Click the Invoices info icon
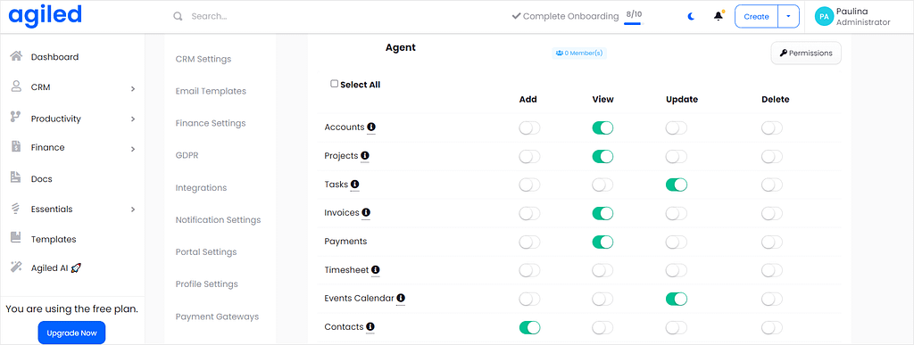914x345 pixels. 366,213
